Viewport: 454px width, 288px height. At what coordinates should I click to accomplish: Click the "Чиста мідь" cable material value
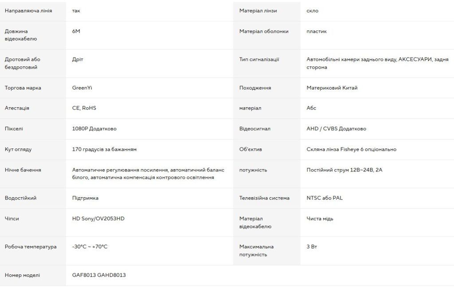point(320,218)
